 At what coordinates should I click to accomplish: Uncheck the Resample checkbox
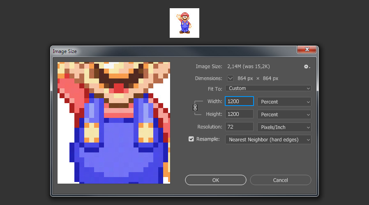click(191, 139)
